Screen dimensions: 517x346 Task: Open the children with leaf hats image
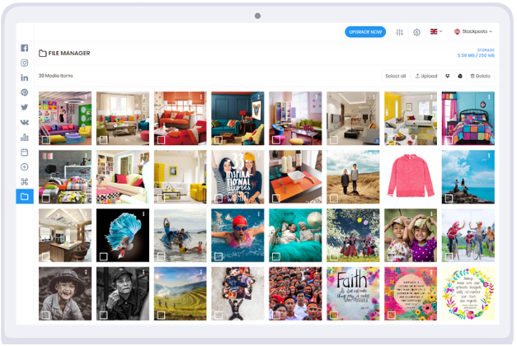pos(411,236)
